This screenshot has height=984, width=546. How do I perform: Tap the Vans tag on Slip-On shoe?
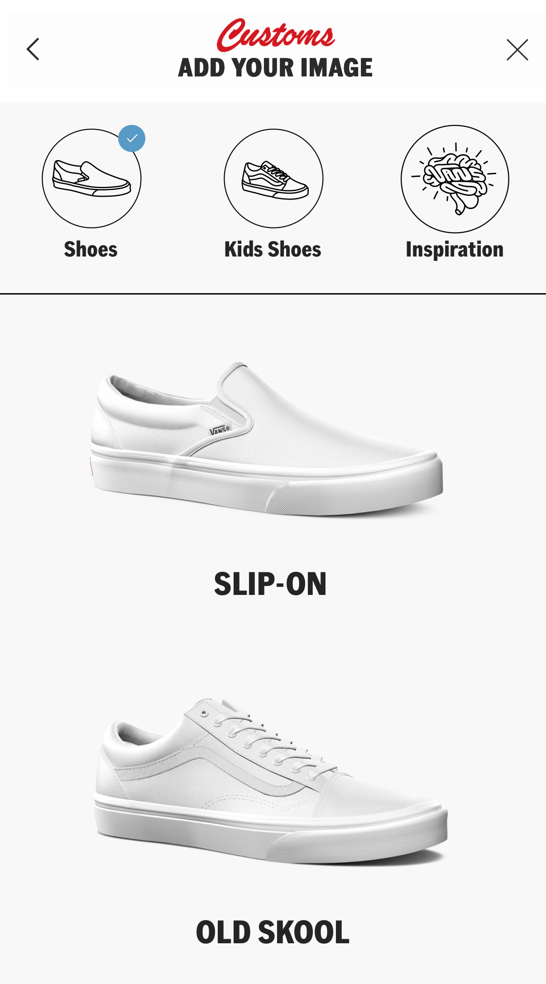point(220,430)
